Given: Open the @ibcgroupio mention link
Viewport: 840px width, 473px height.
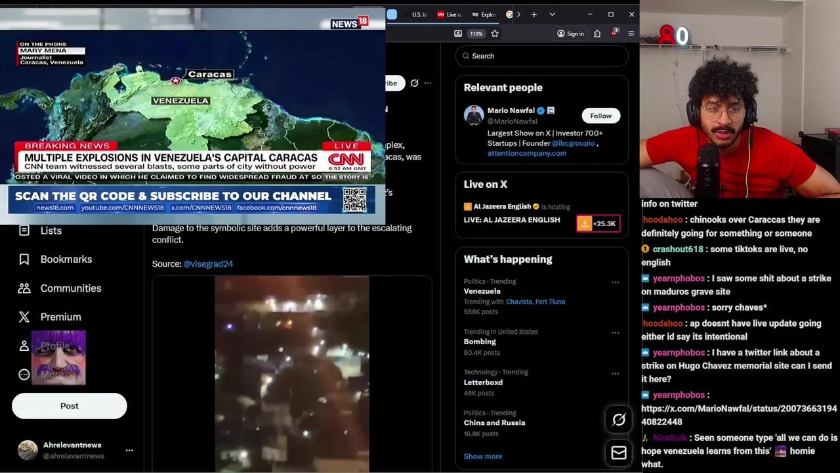Looking at the screenshot, I should click(x=573, y=143).
